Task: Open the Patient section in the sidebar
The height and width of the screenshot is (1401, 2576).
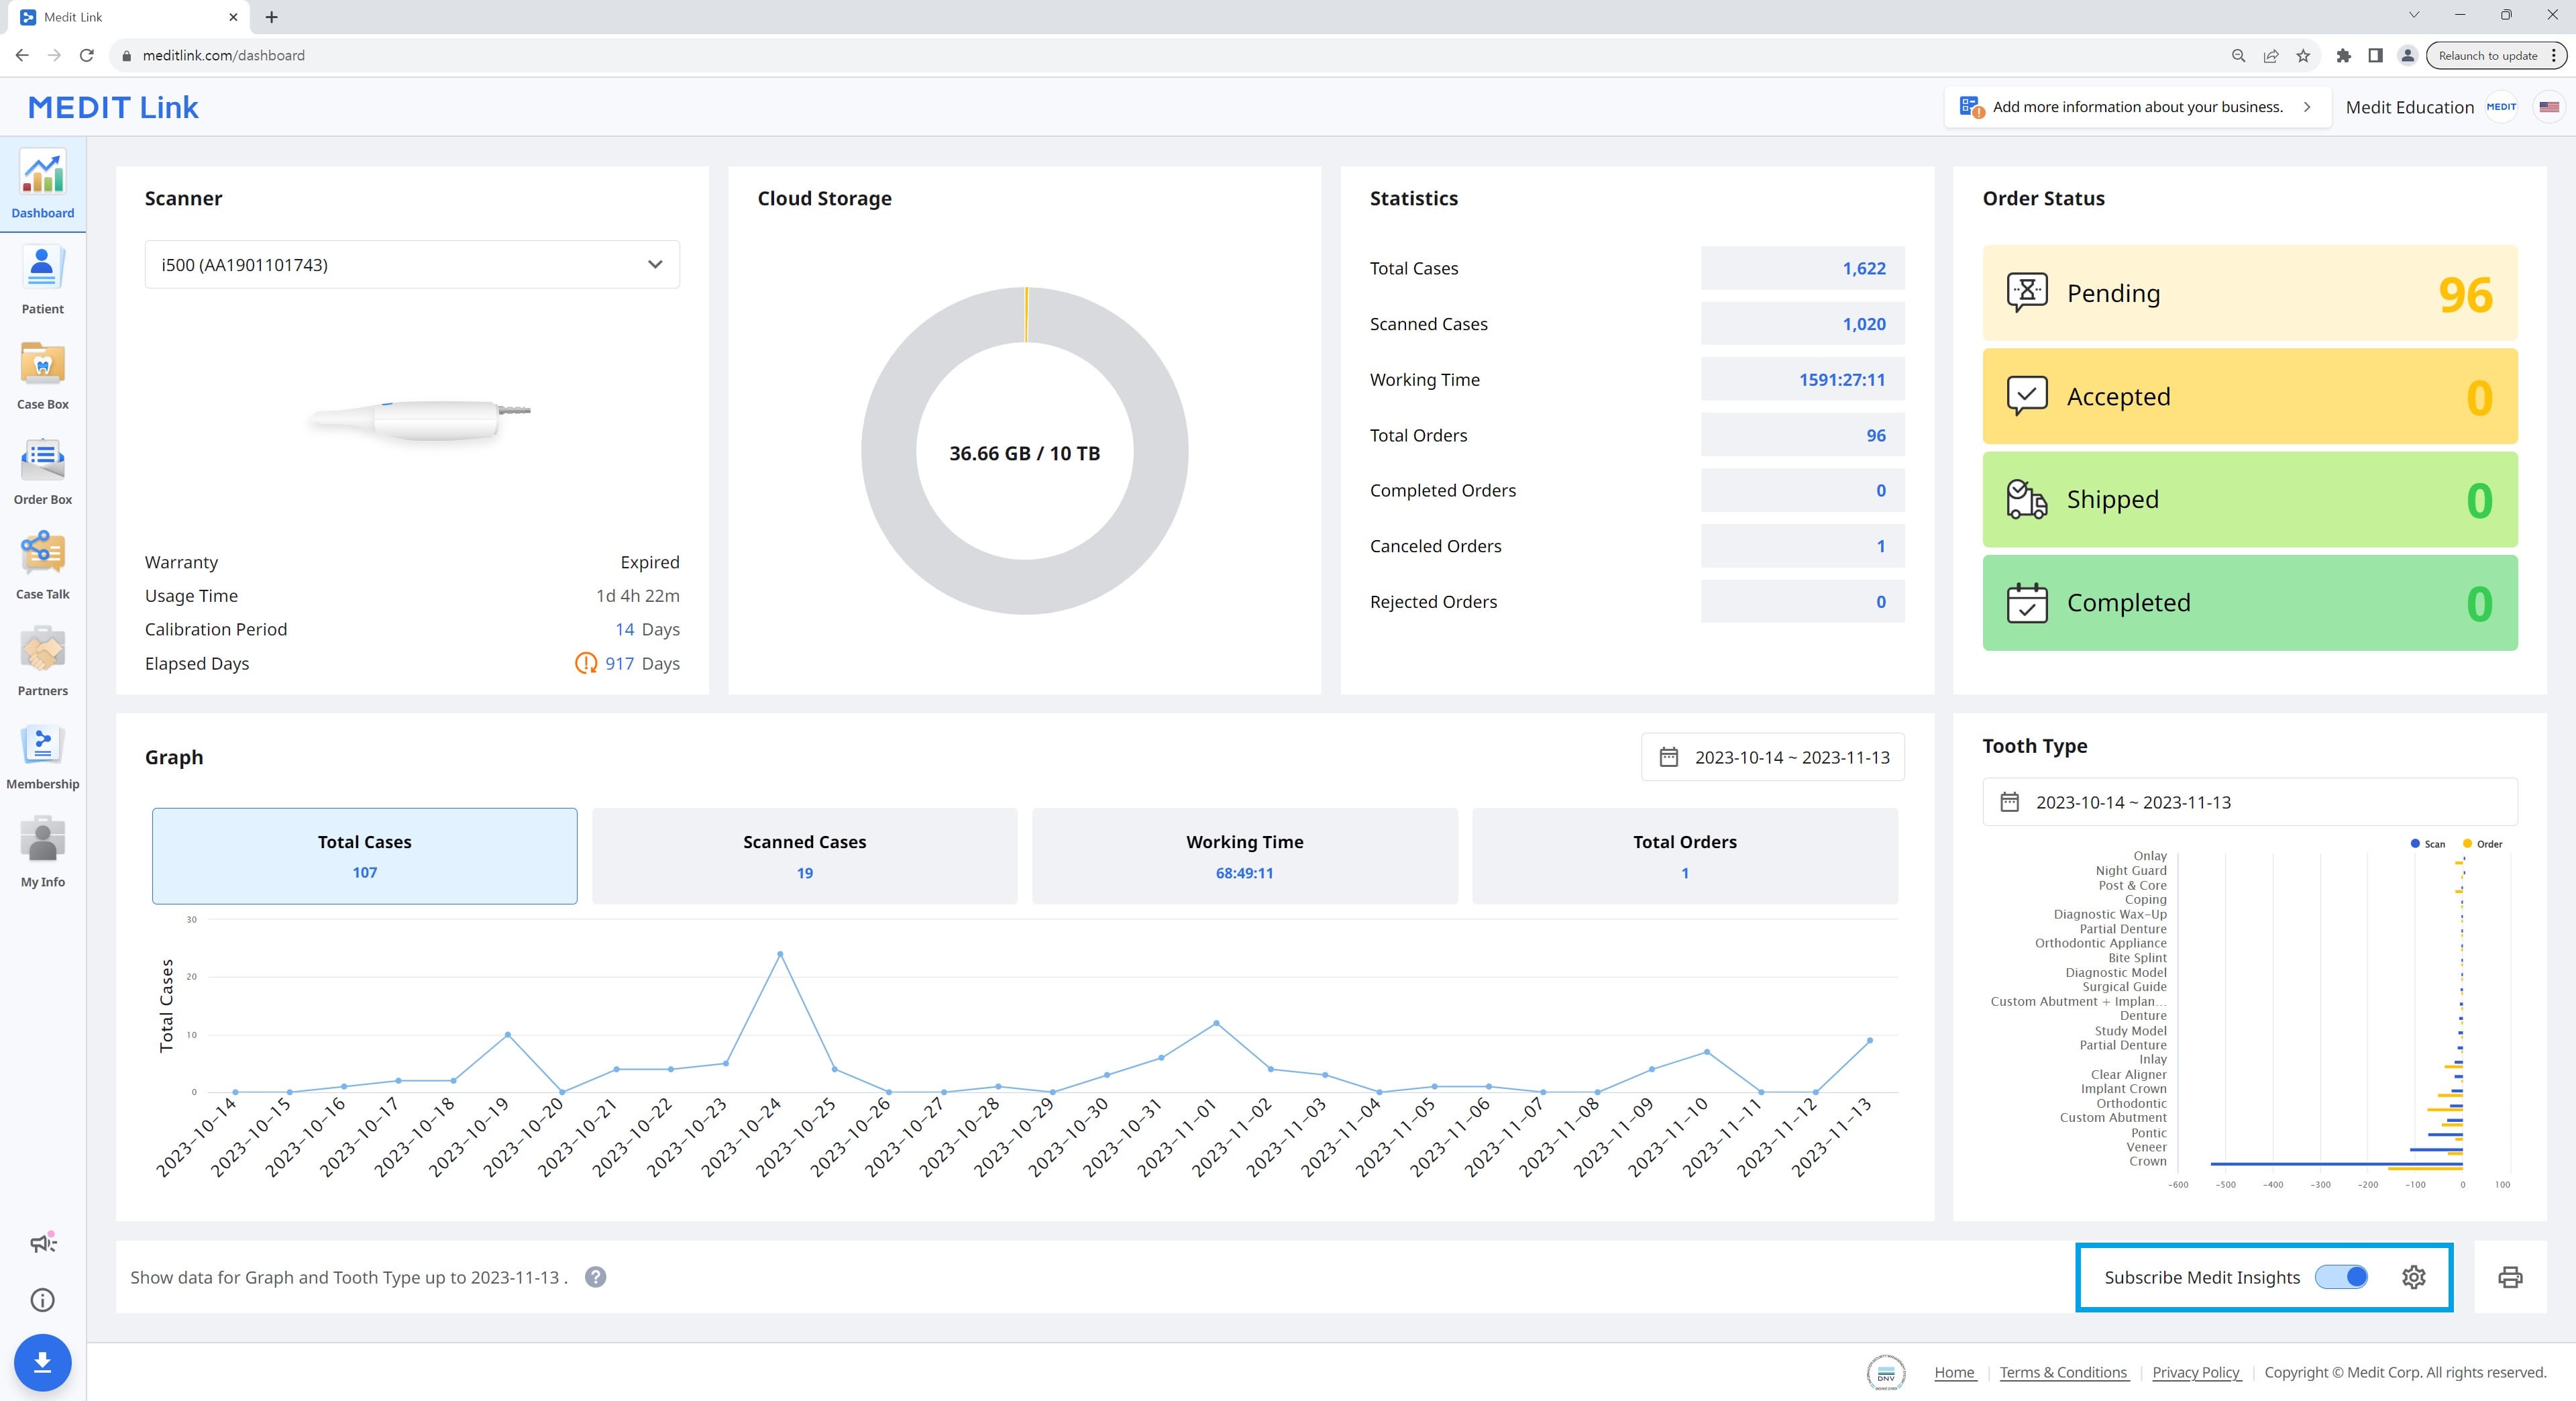Action: [42, 278]
